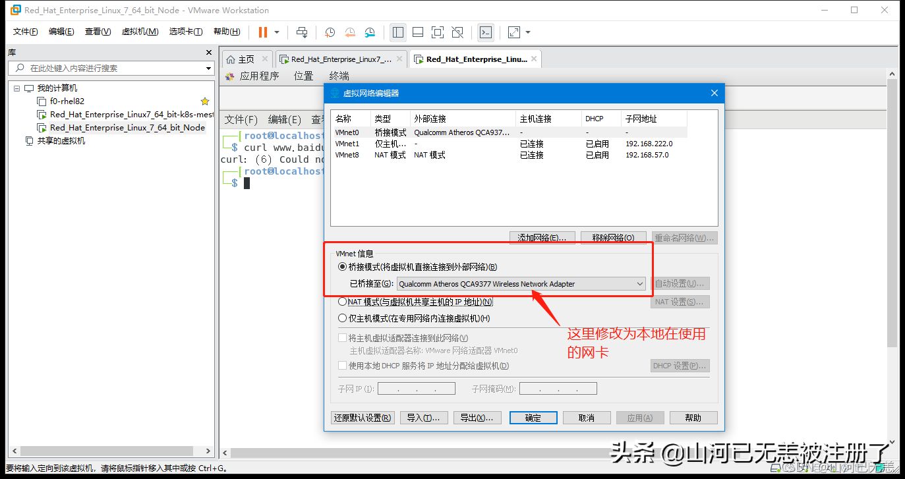The height and width of the screenshot is (479, 905).
Task: Open the 选项卡(T) menu
Action: click(186, 32)
